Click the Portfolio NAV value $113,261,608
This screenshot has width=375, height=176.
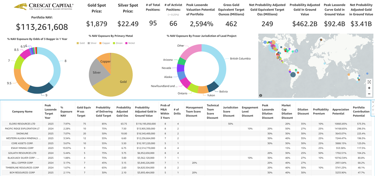point(42,27)
